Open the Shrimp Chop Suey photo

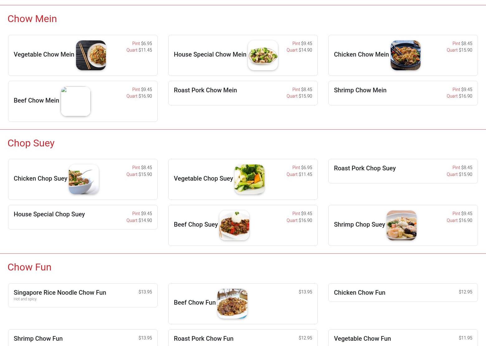coord(402,225)
